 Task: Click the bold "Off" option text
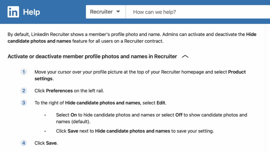(179, 115)
